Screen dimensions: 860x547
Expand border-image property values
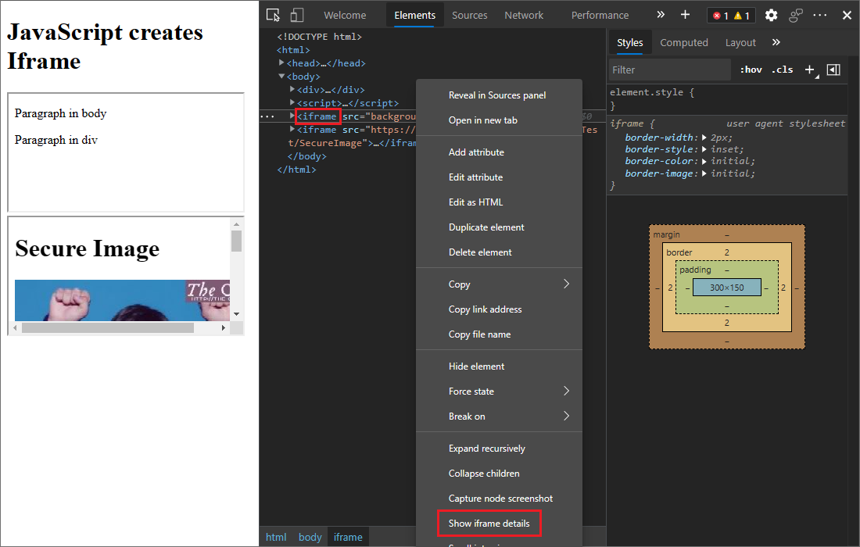click(704, 173)
